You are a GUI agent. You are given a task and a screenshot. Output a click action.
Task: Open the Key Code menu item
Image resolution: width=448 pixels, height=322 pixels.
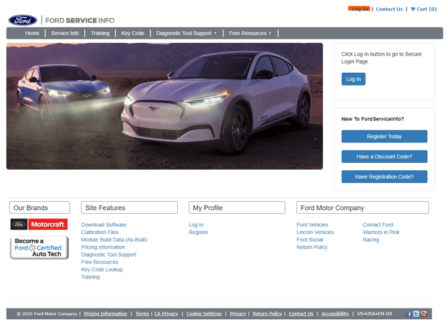click(132, 33)
